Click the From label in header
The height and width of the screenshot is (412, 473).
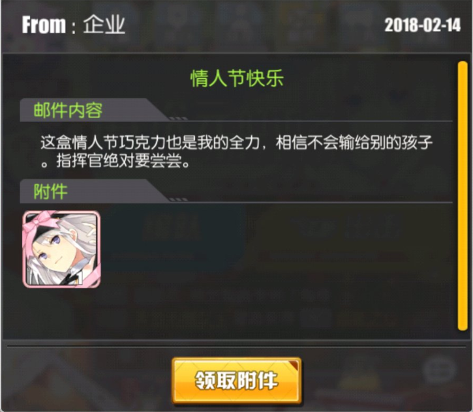click(x=44, y=25)
